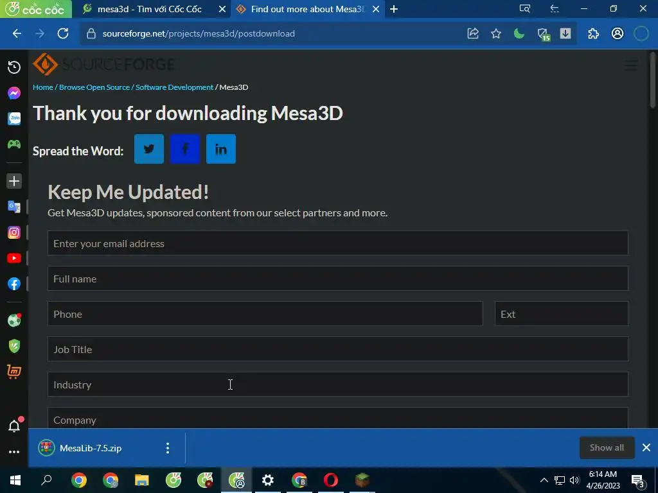Open Messenger from the sidebar
The image size is (658, 493).
(x=14, y=92)
